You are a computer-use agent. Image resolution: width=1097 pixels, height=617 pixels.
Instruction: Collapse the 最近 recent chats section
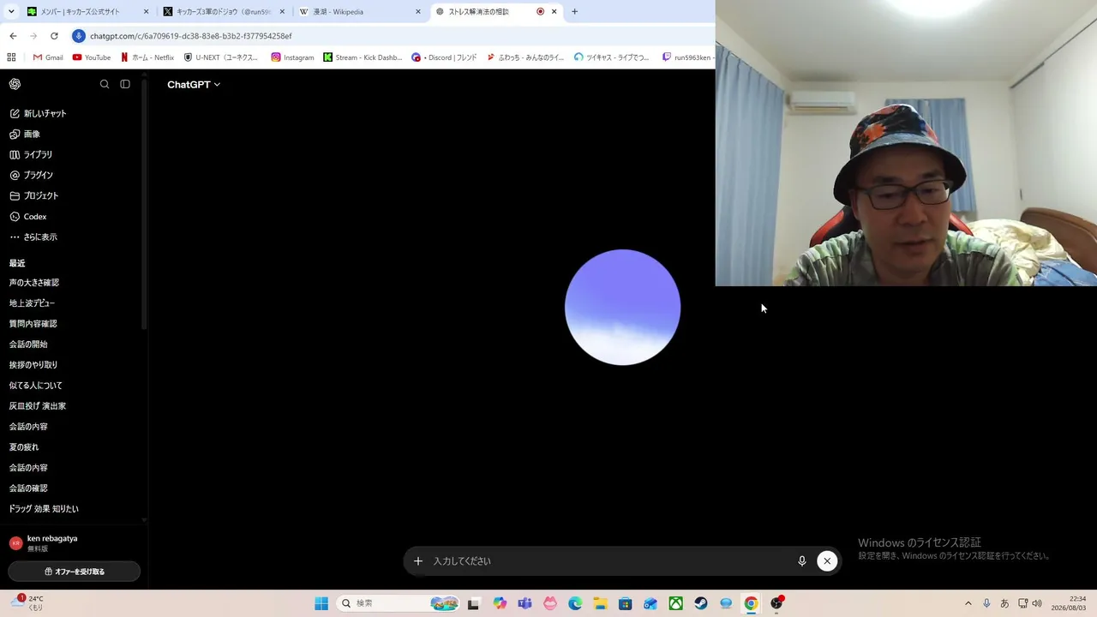pos(17,263)
